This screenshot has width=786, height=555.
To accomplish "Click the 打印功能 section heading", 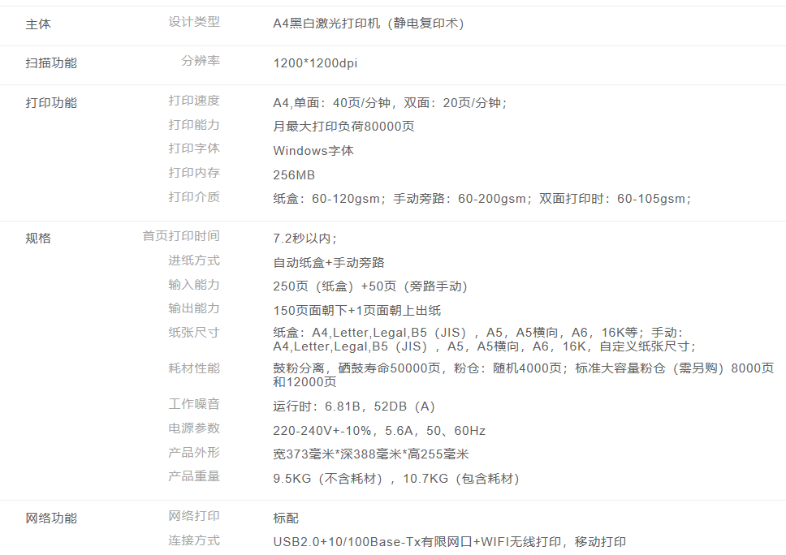I will pos(51,102).
